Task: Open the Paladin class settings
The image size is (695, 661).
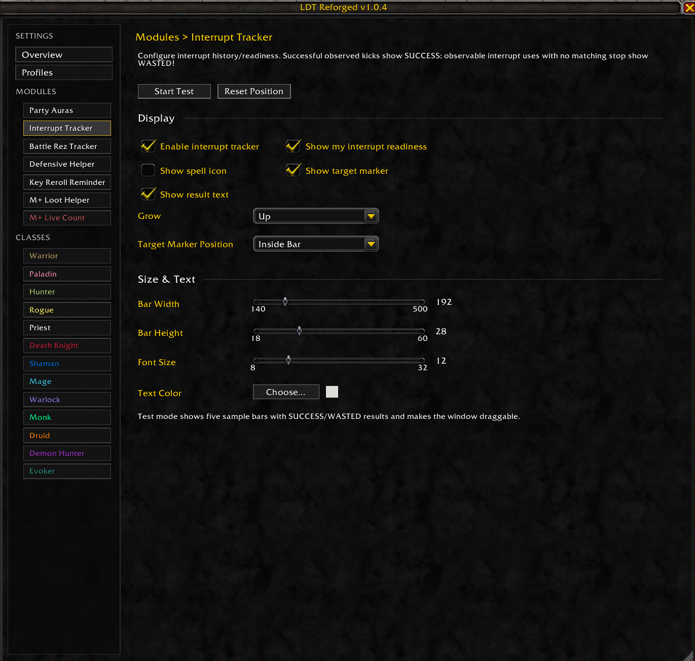Action: tap(67, 274)
